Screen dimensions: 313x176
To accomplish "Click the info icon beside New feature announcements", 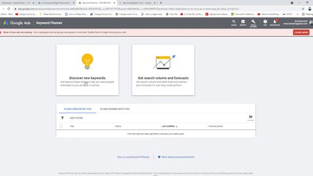I will (159, 157).
